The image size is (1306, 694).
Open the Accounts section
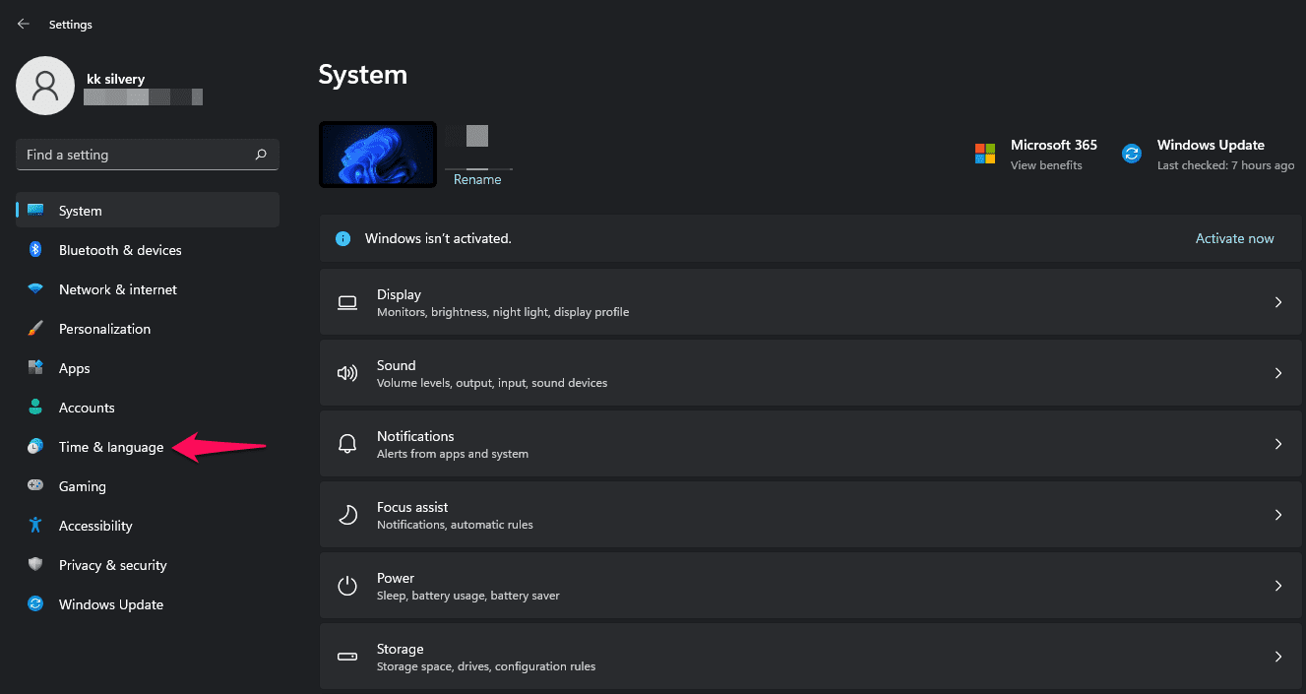pyautogui.click(x=87, y=408)
